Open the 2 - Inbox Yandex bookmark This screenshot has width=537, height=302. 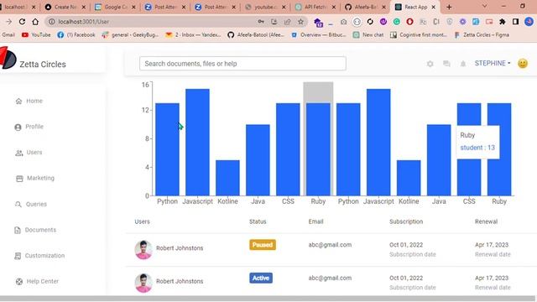(193, 34)
